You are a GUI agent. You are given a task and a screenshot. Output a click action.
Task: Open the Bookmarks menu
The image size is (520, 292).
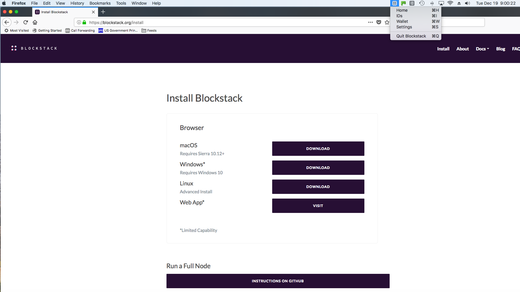click(x=100, y=3)
